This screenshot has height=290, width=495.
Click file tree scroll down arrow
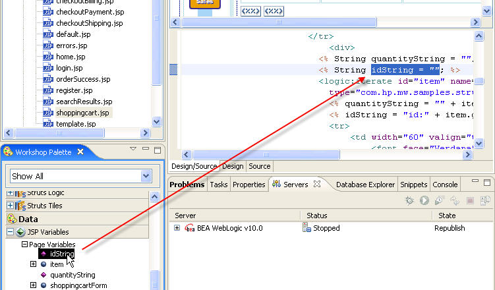[157, 121]
